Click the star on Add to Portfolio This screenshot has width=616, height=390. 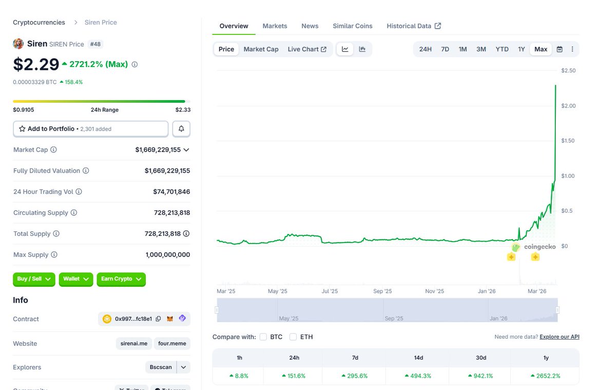(x=21, y=128)
